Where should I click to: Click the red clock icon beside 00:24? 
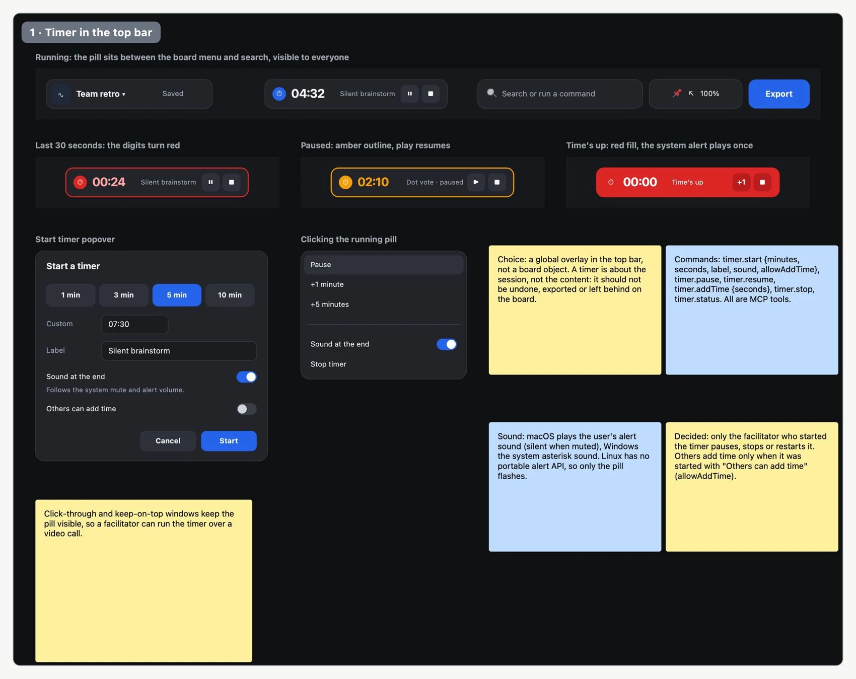(x=80, y=182)
